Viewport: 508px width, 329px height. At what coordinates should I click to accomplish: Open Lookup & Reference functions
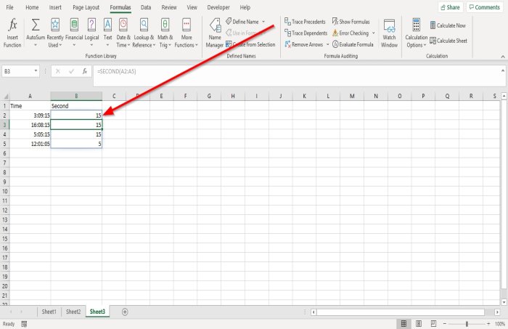144,33
